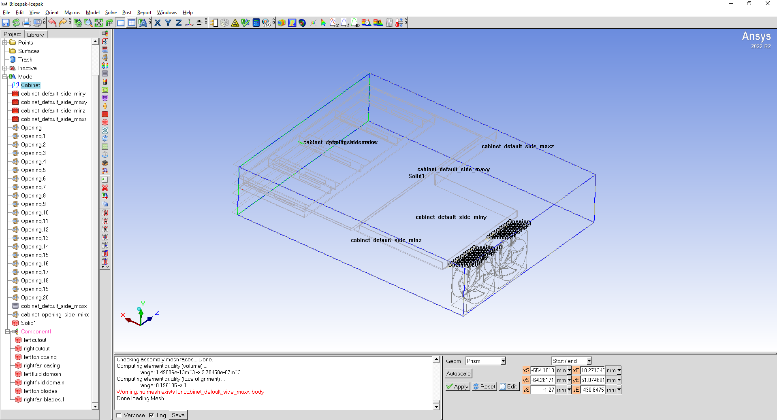The width and height of the screenshot is (777, 420).
Task: Switch to the Library tab
Action: point(35,35)
